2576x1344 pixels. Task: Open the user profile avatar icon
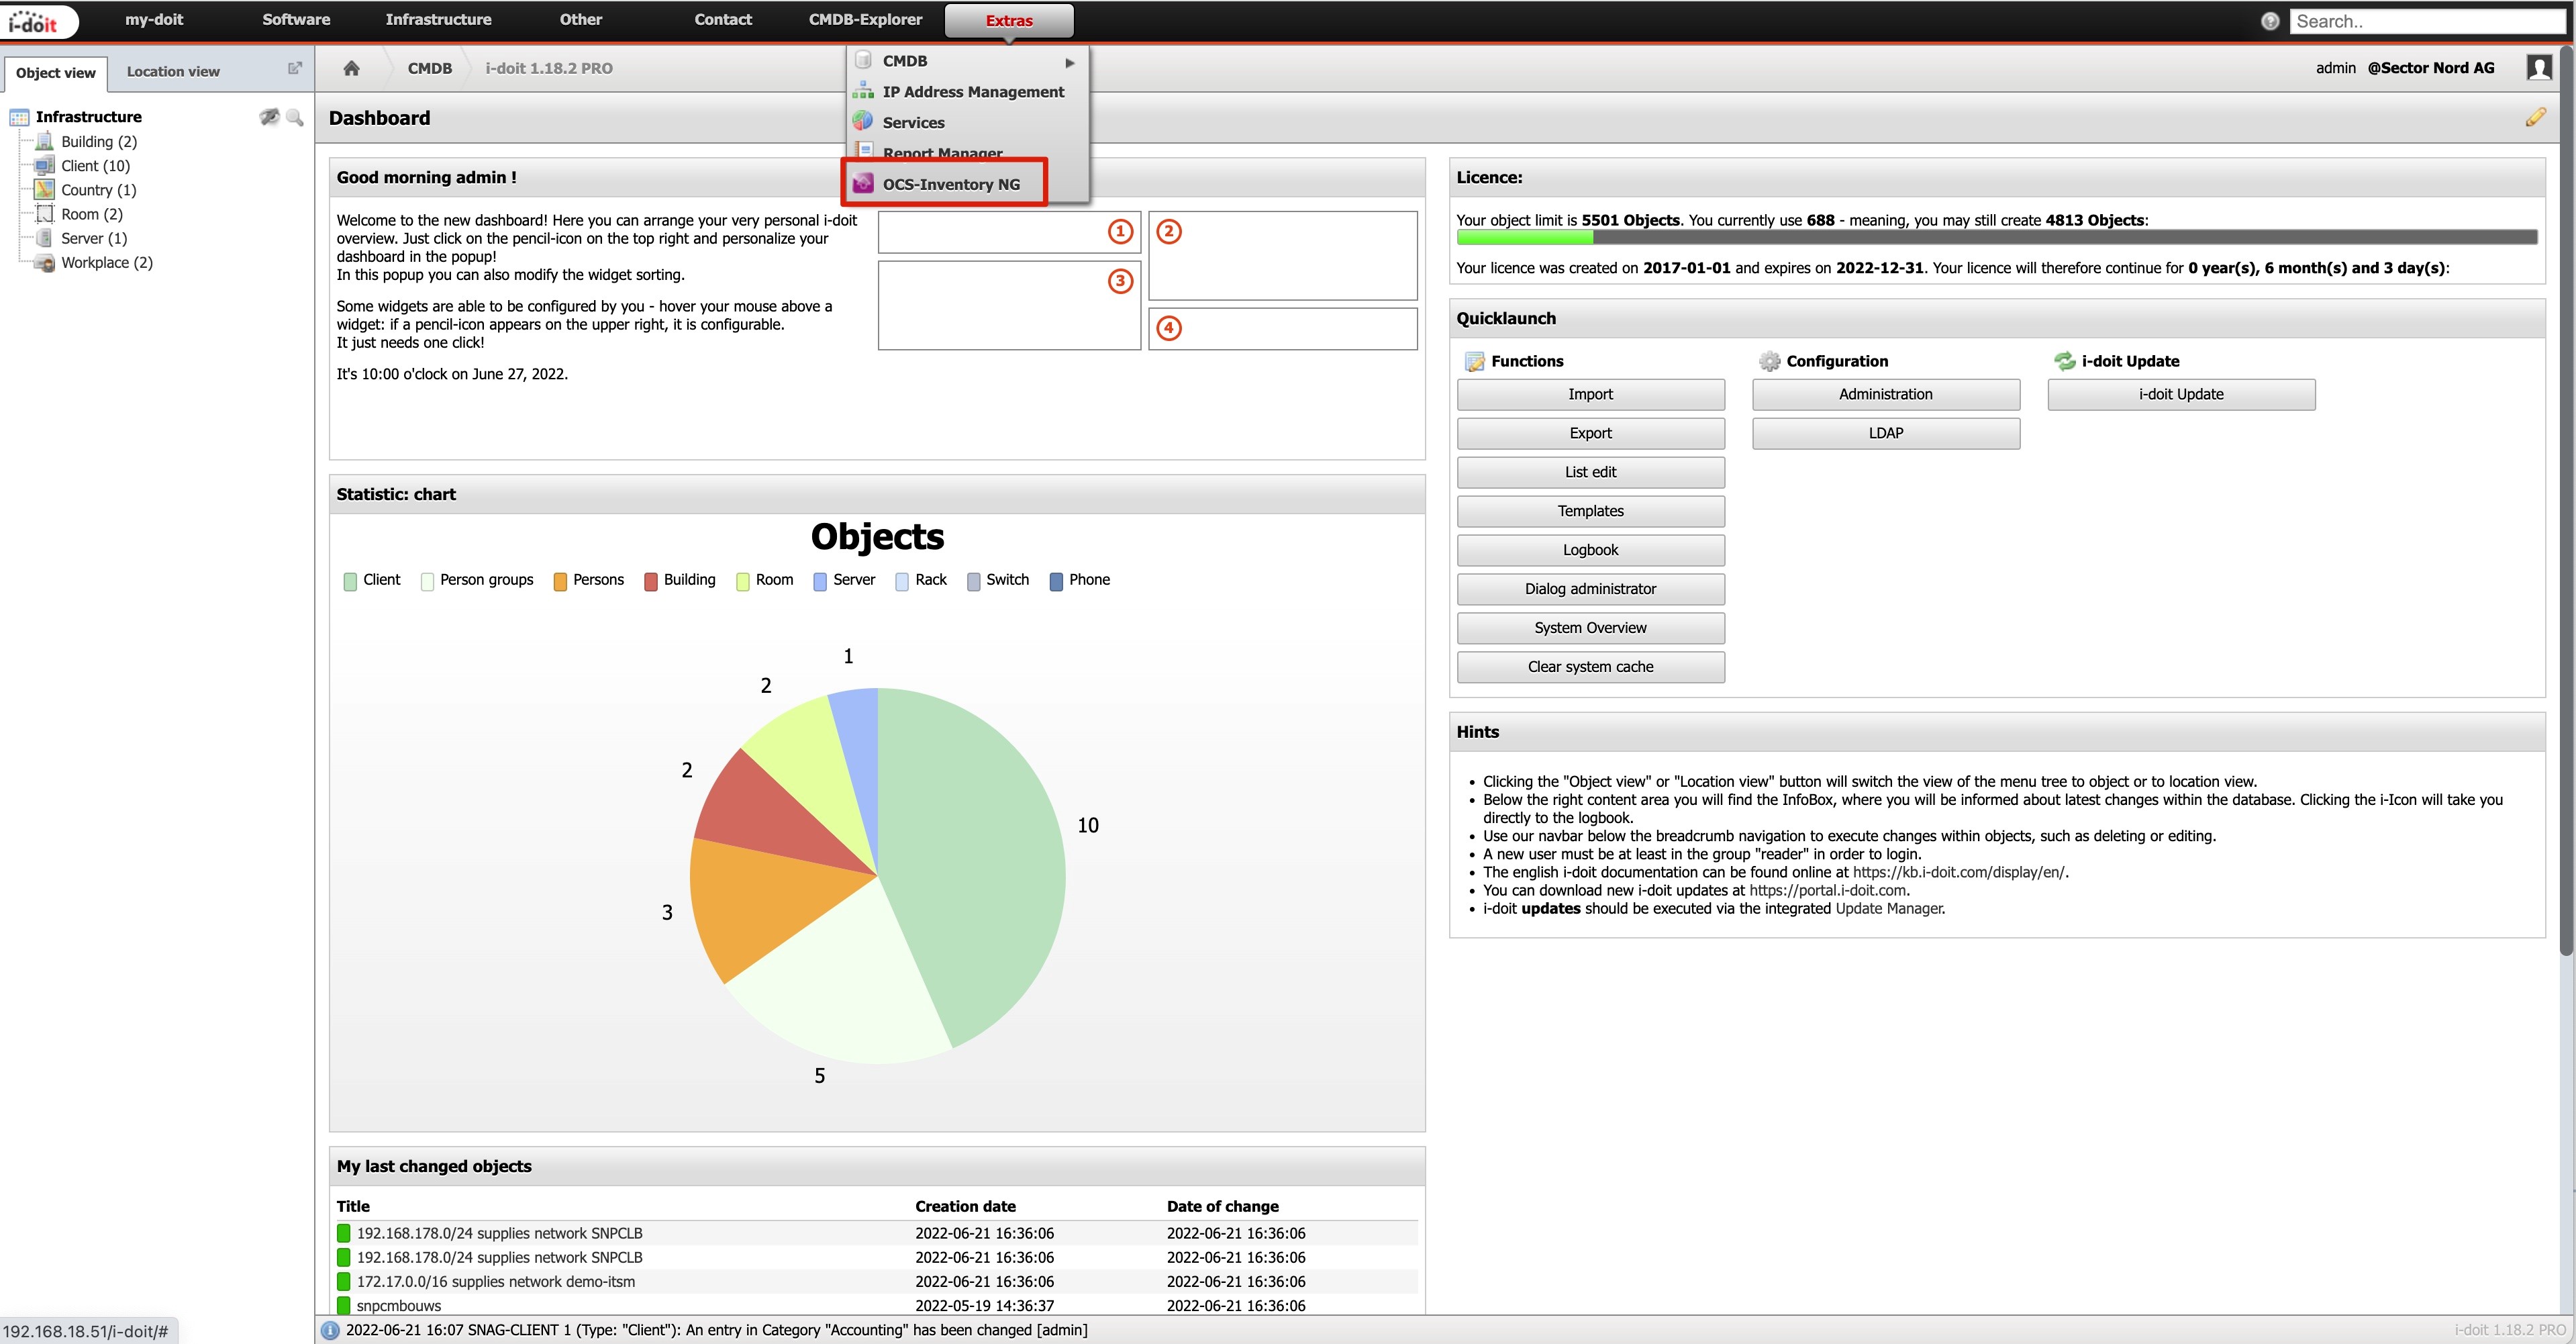coord(2538,68)
